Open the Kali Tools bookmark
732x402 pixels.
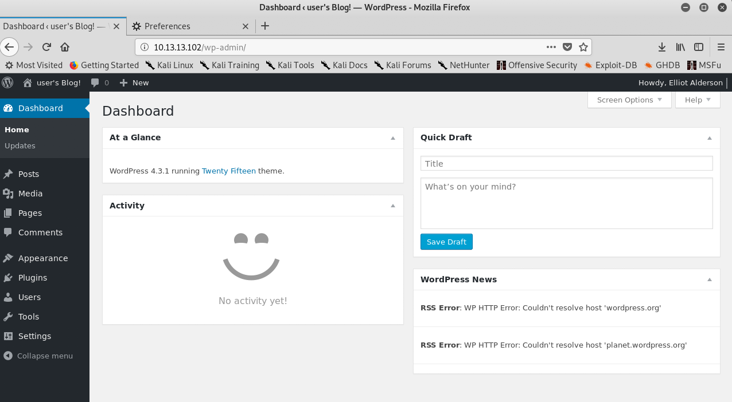pyautogui.click(x=290, y=65)
